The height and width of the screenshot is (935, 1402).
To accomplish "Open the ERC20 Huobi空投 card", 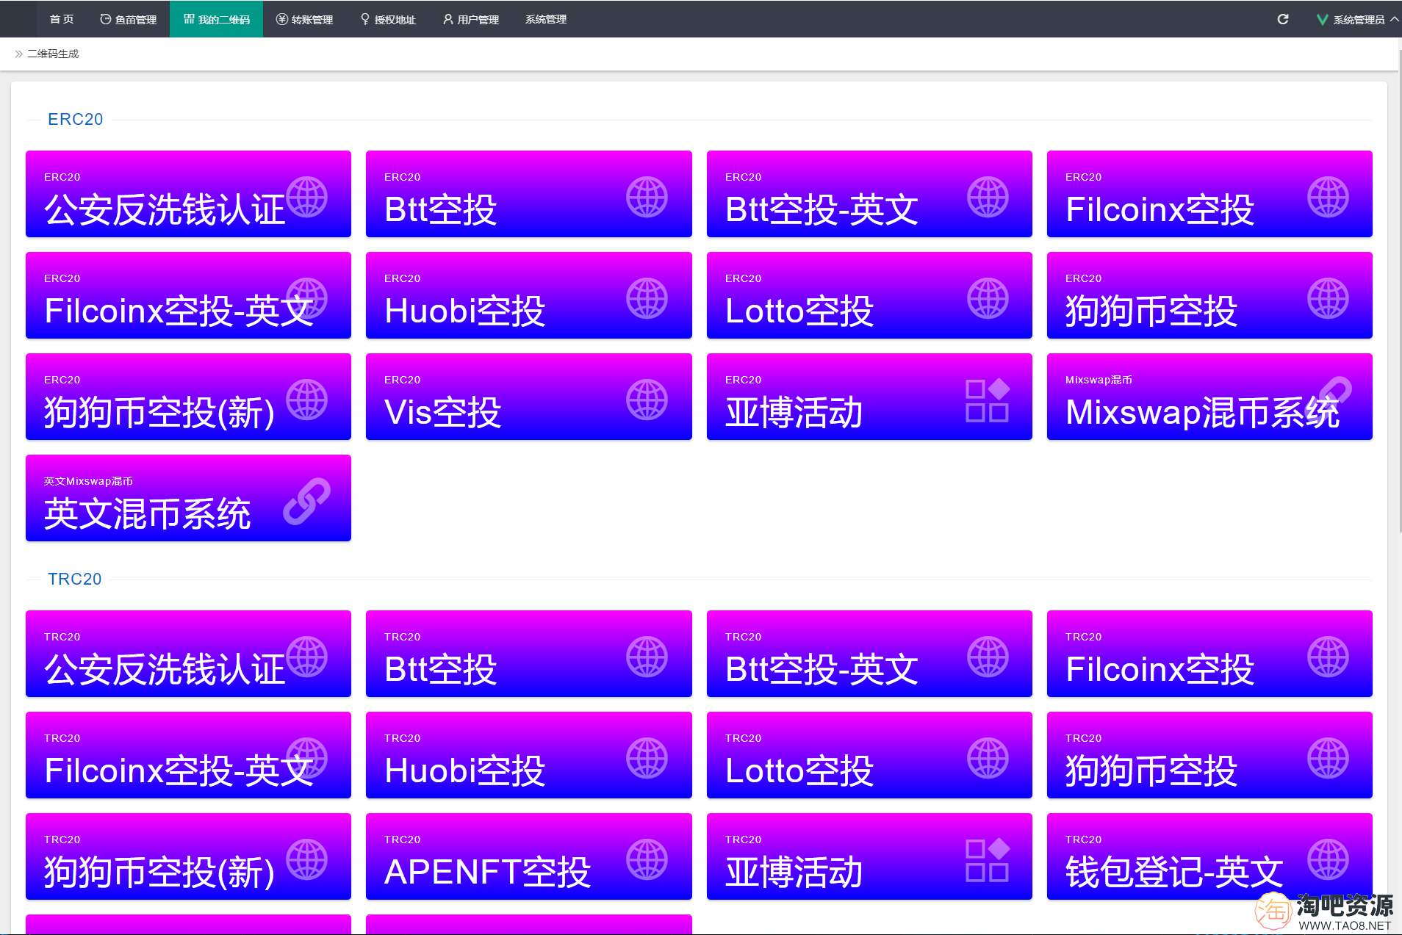I will pyautogui.click(x=529, y=295).
